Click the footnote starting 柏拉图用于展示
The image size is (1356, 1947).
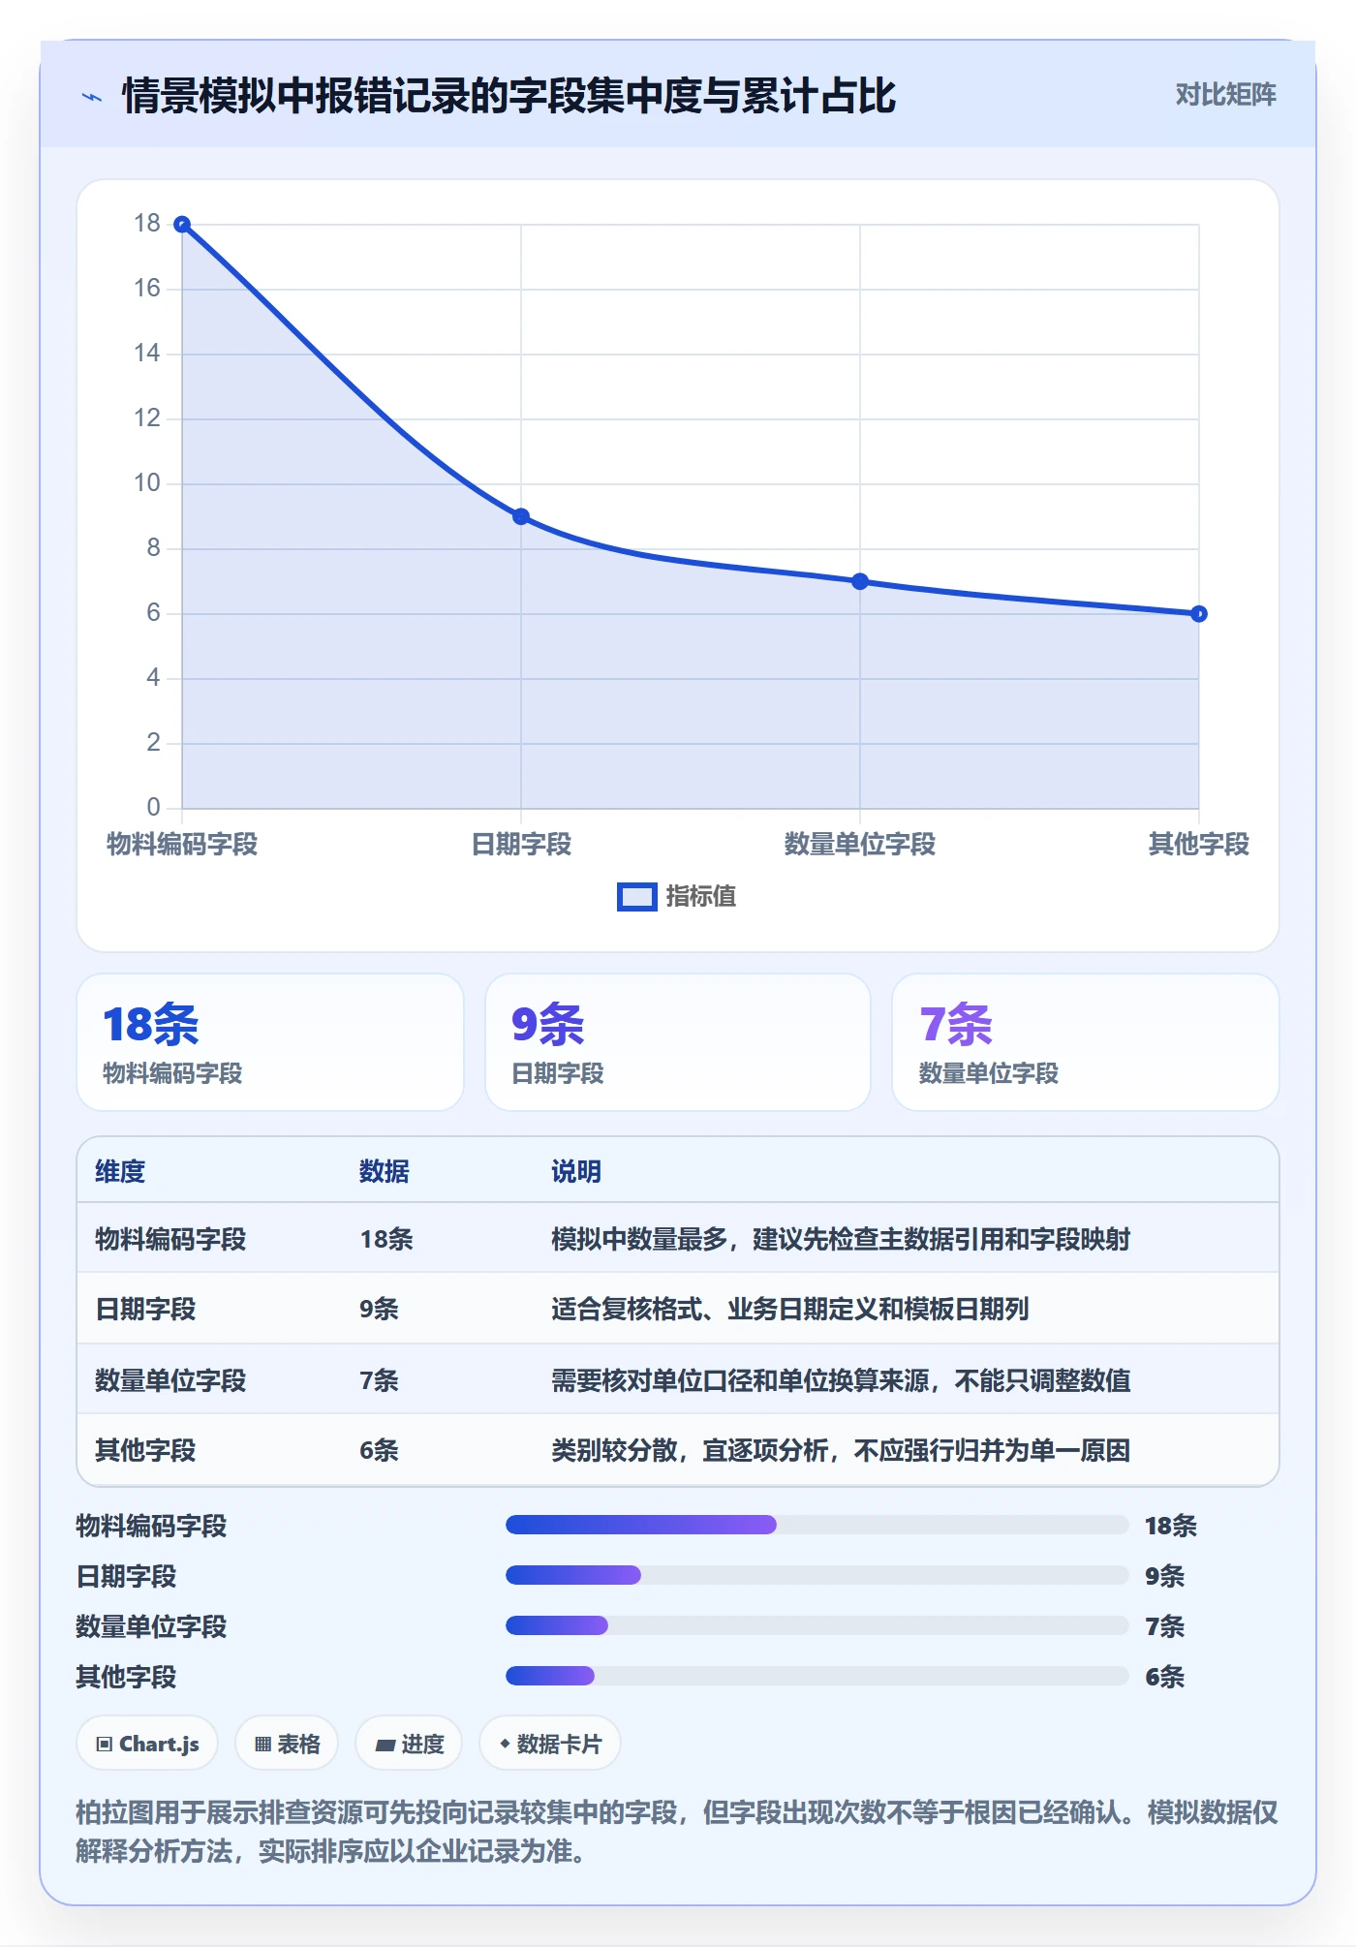point(677,1832)
